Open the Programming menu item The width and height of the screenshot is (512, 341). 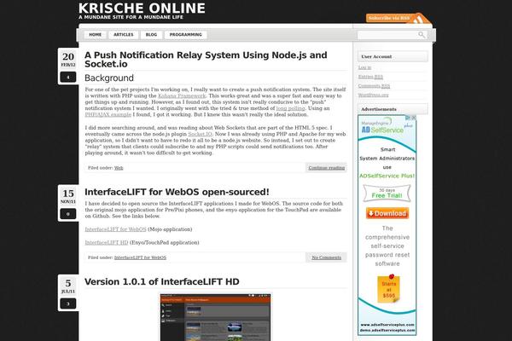tap(185, 35)
